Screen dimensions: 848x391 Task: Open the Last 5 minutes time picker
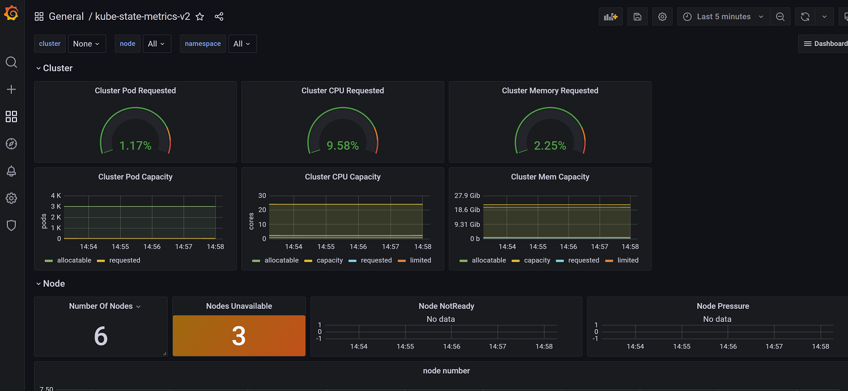coord(723,17)
